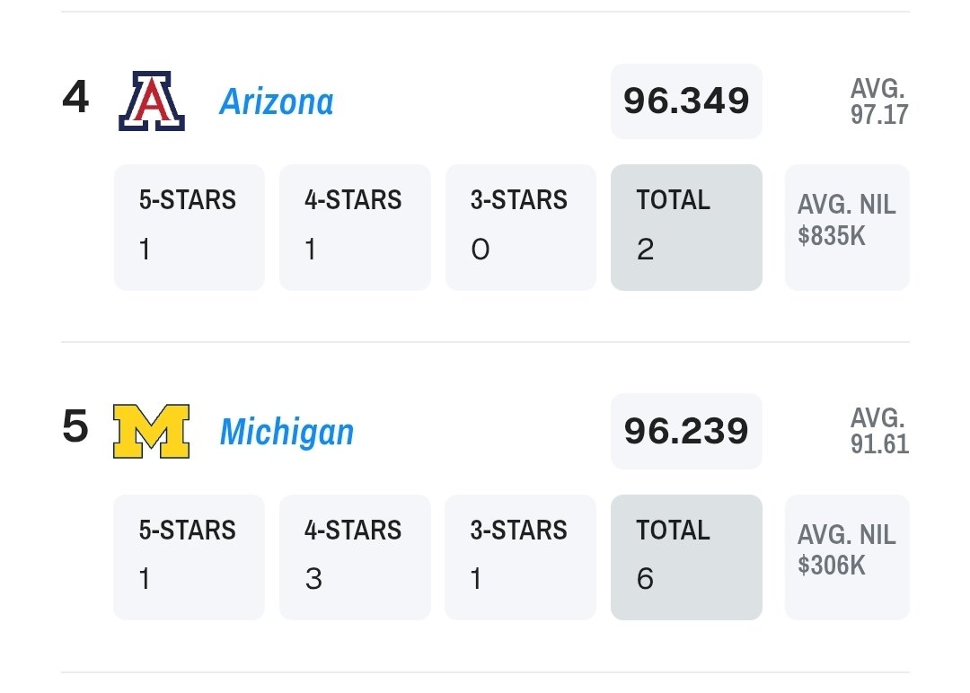
Task: Click Arizona's AVG. 97.17 rating
Action: click(x=878, y=101)
